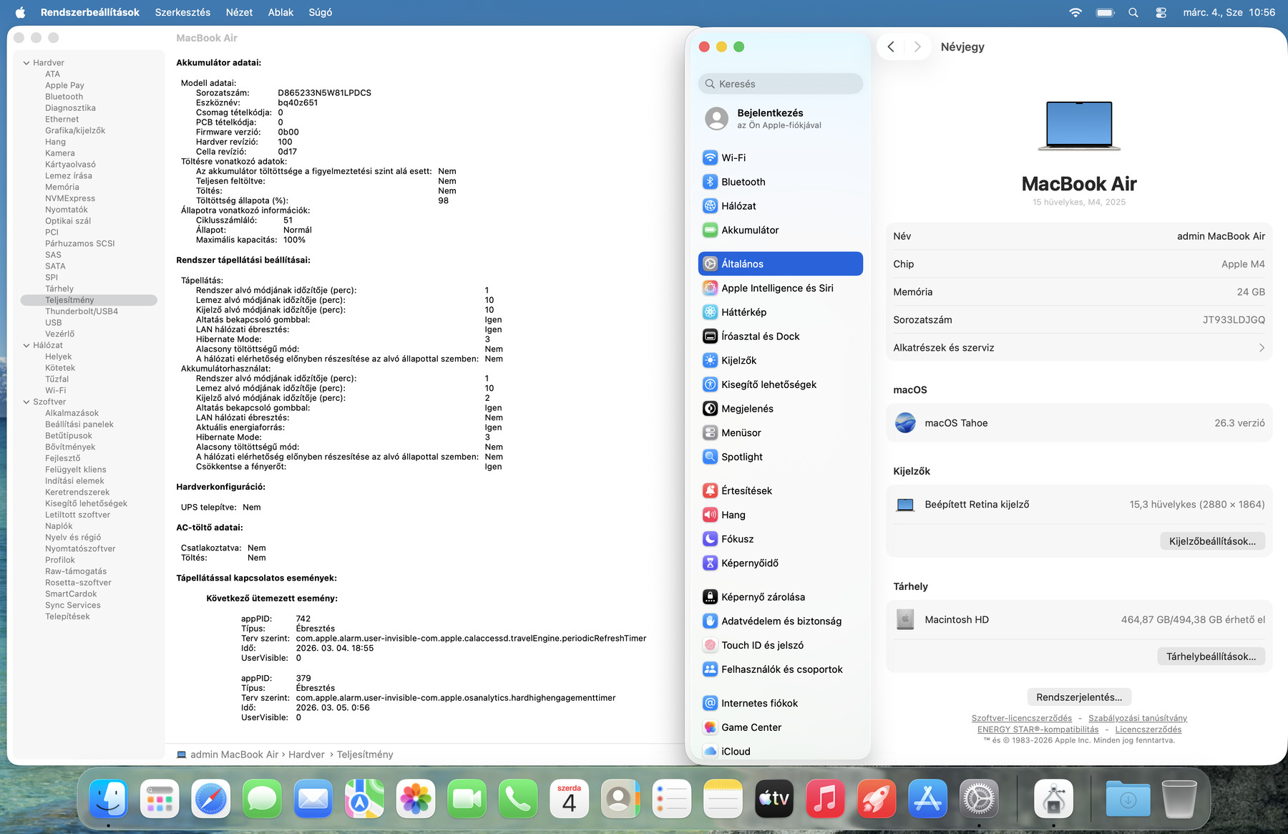Select Memória in System Information tree

pyautogui.click(x=62, y=187)
